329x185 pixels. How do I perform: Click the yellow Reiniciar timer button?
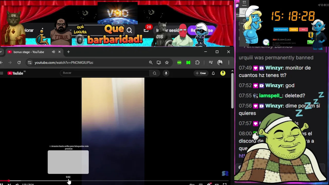coord(294,30)
